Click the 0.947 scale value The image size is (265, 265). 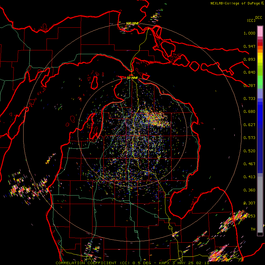tap(249, 46)
